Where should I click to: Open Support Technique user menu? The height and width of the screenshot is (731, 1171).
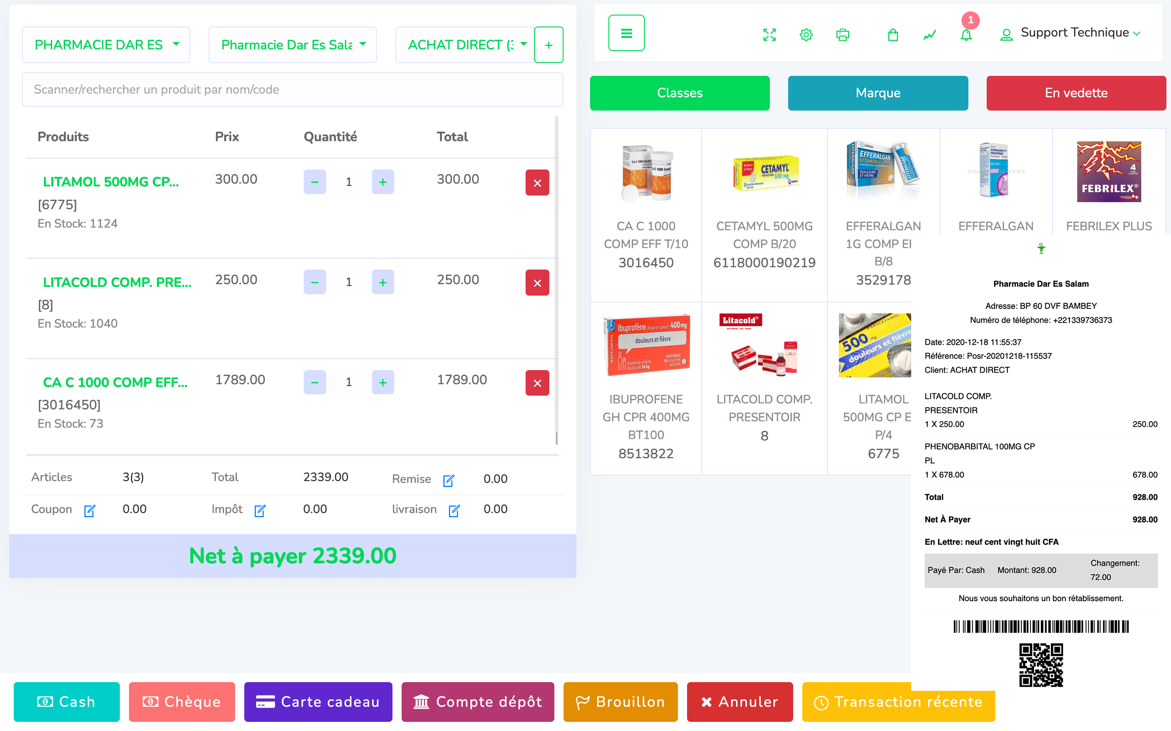point(1070,33)
